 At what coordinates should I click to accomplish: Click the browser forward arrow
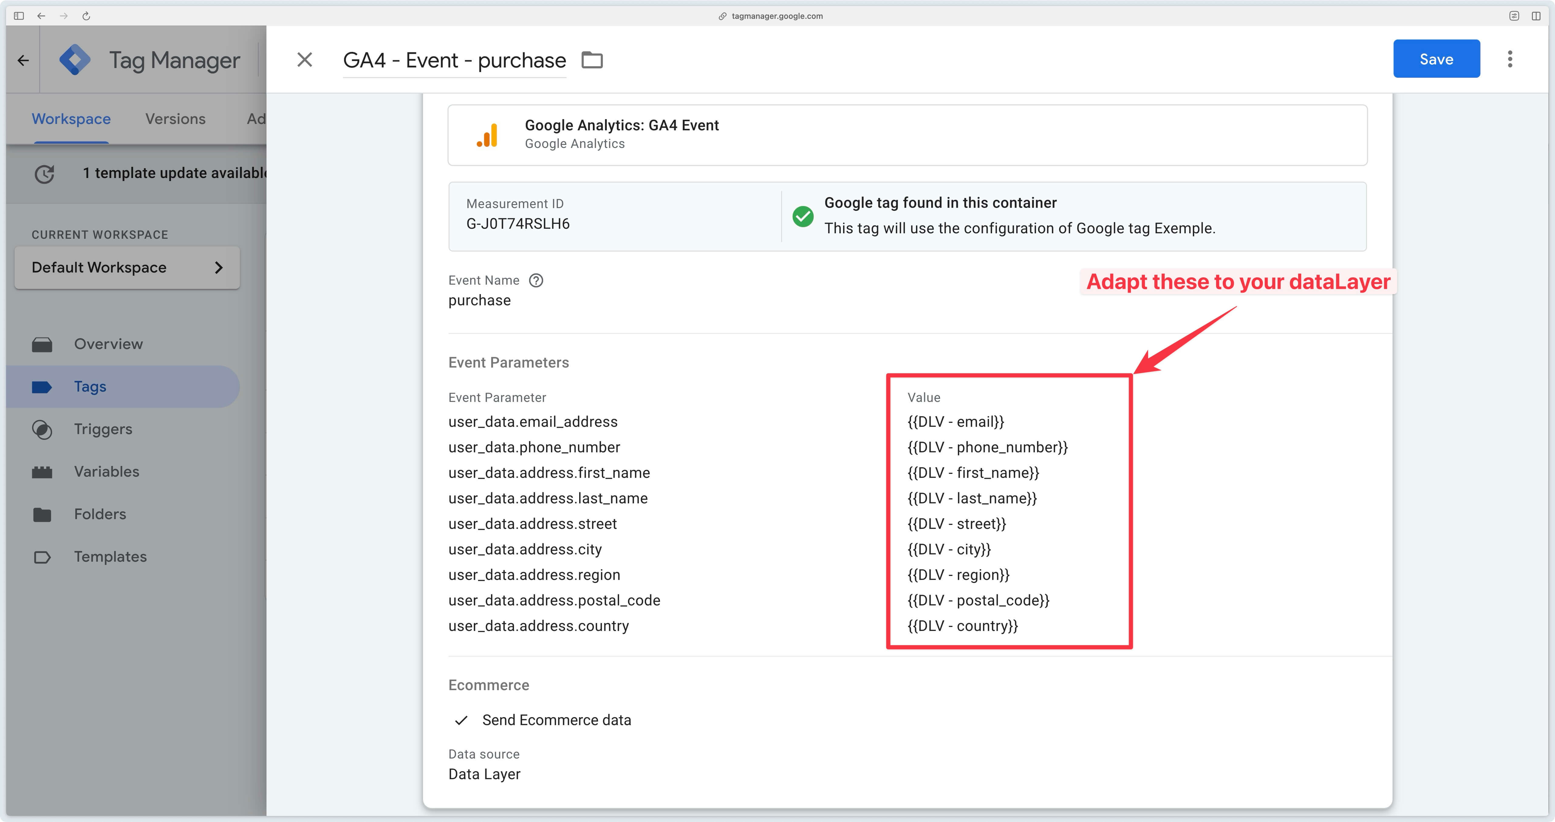(x=63, y=16)
